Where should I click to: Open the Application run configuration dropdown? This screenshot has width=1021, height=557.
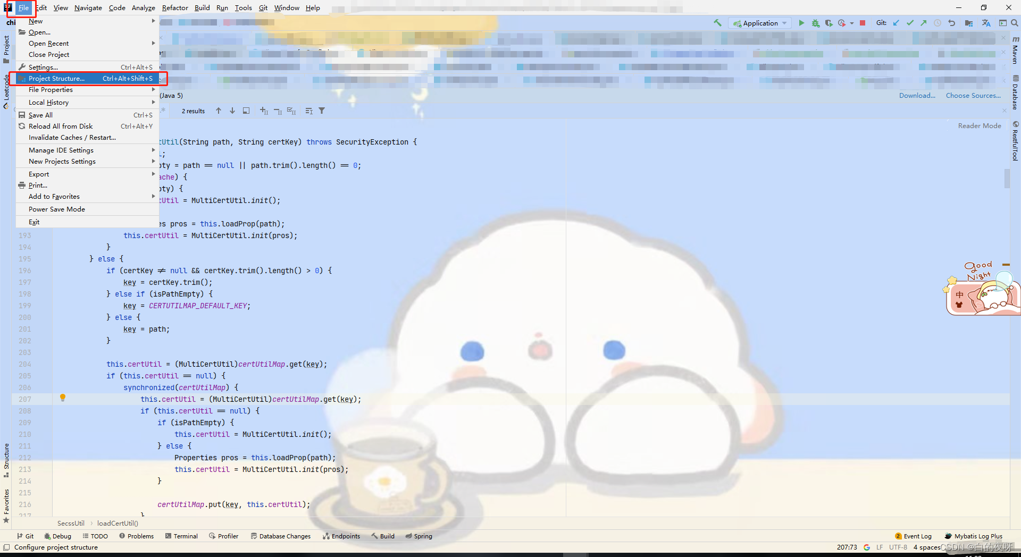click(760, 23)
